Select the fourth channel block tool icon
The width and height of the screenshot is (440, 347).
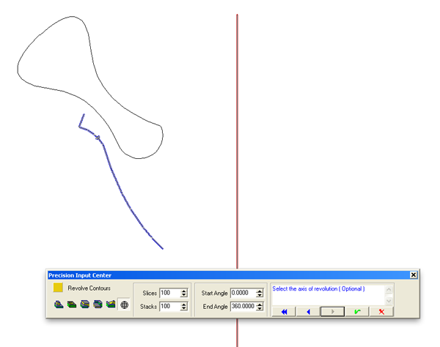[98, 305]
